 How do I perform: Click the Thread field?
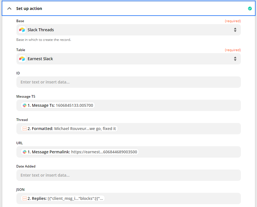128,129
